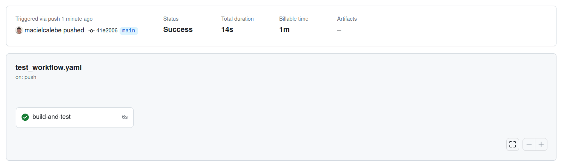The height and width of the screenshot is (164, 561).
Task: Open commit 41e2006
Action: coord(107,31)
